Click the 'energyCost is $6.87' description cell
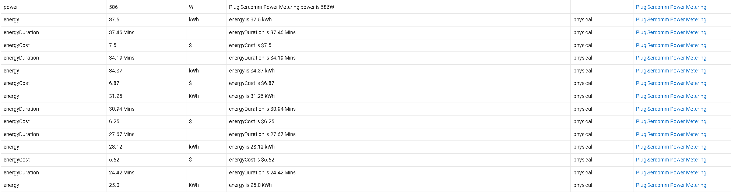Image resolution: width=731 pixels, height=192 pixels. [x=252, y=83]
